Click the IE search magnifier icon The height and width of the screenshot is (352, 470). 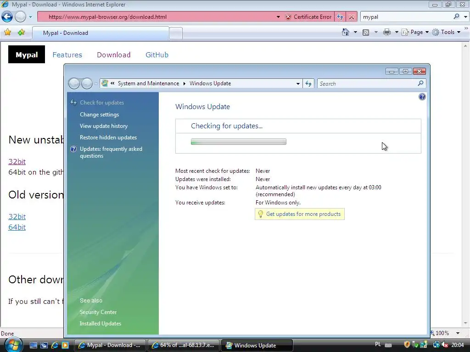pyautogui.click(x=456, y=17)
